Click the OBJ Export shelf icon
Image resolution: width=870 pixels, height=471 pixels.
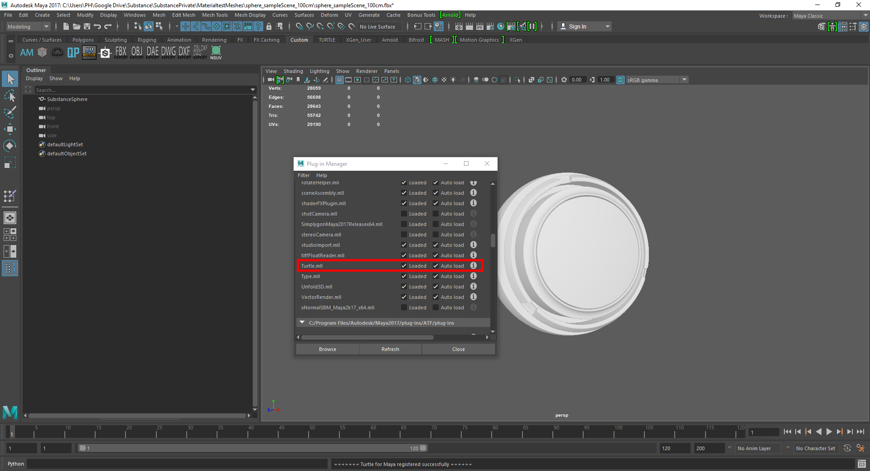[x=136, y=53]
